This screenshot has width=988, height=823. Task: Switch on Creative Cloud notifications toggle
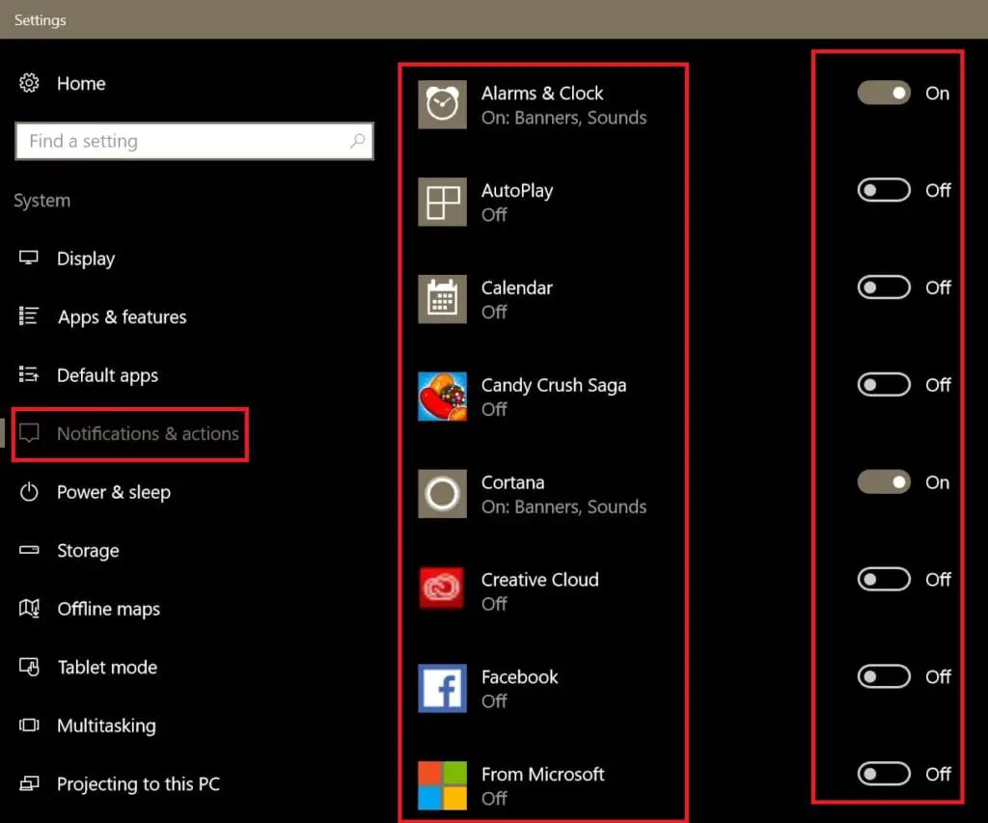(x=884, y=579)
